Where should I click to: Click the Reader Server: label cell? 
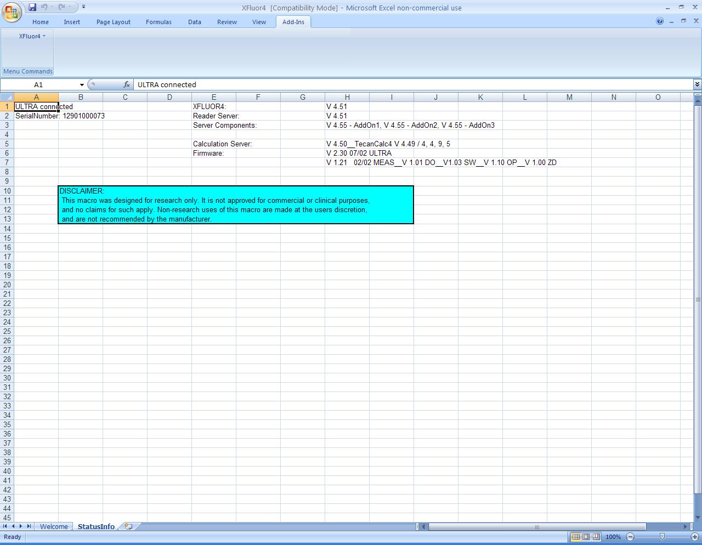[214, 116]
